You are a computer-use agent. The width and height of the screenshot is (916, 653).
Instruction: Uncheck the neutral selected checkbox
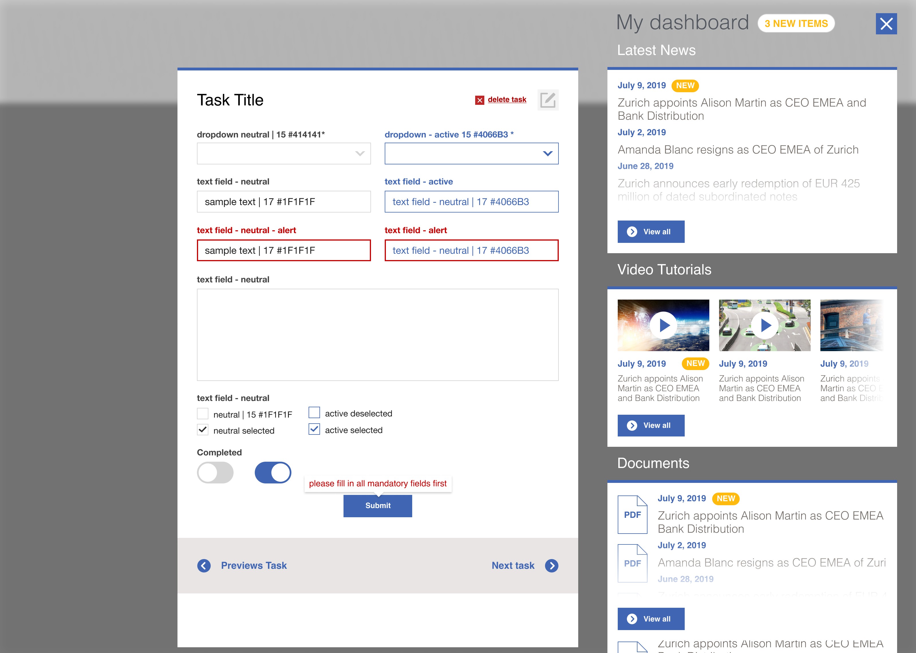[203, 430]
